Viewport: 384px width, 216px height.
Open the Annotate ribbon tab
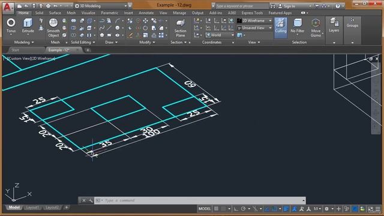[146, 13]
